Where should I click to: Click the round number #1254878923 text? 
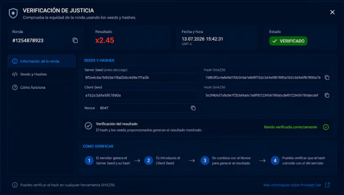click(x=28, y=41)
